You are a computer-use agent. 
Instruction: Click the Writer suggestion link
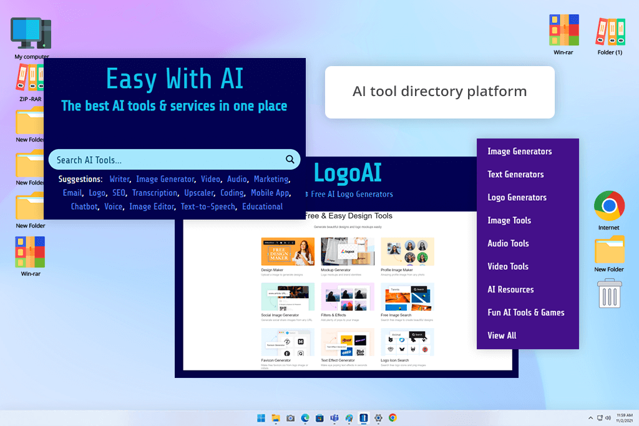(x=119, y=179)
